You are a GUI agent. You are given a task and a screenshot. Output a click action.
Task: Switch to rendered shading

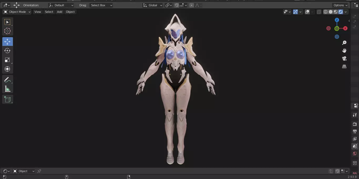341,12
